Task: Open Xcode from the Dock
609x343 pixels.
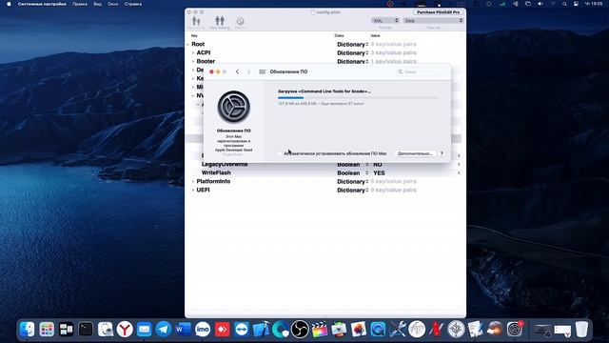Action: pos(261,330)
